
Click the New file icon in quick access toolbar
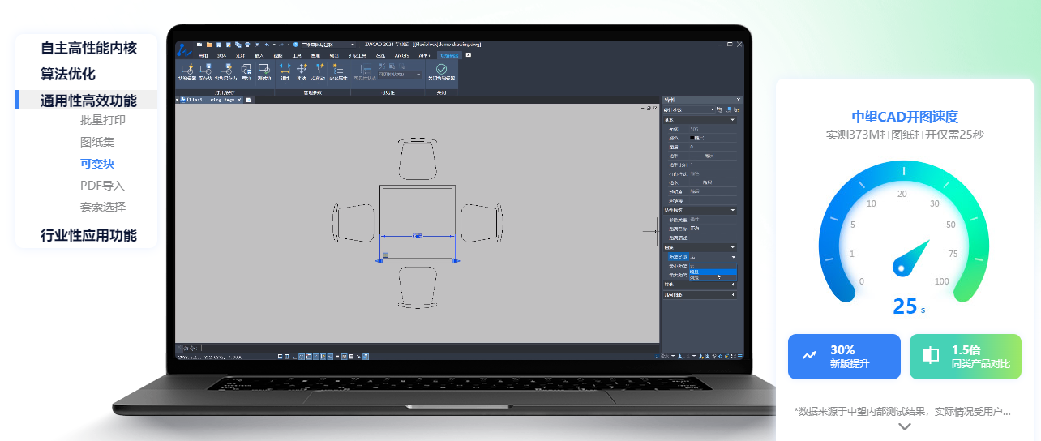tap(199, 45)
